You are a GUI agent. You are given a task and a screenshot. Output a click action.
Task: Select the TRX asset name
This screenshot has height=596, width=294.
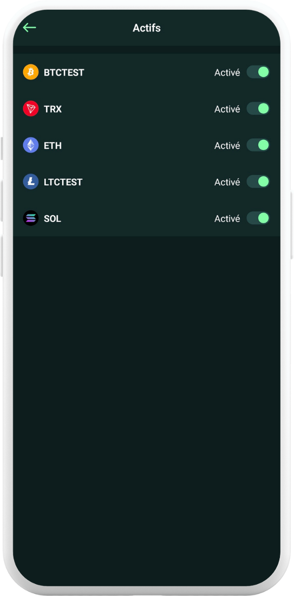pyautogui.click(x=53, y=109)
